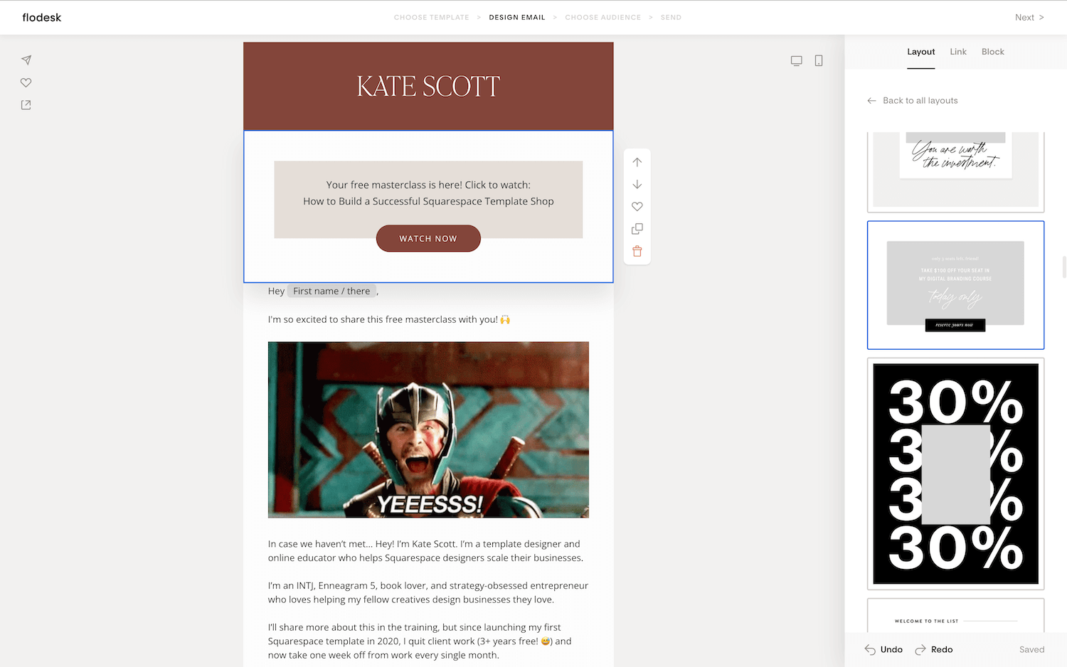The image size is (1067, 667).
Task: Click the Redo arrow icon
Action: click(x=920, y=649)
